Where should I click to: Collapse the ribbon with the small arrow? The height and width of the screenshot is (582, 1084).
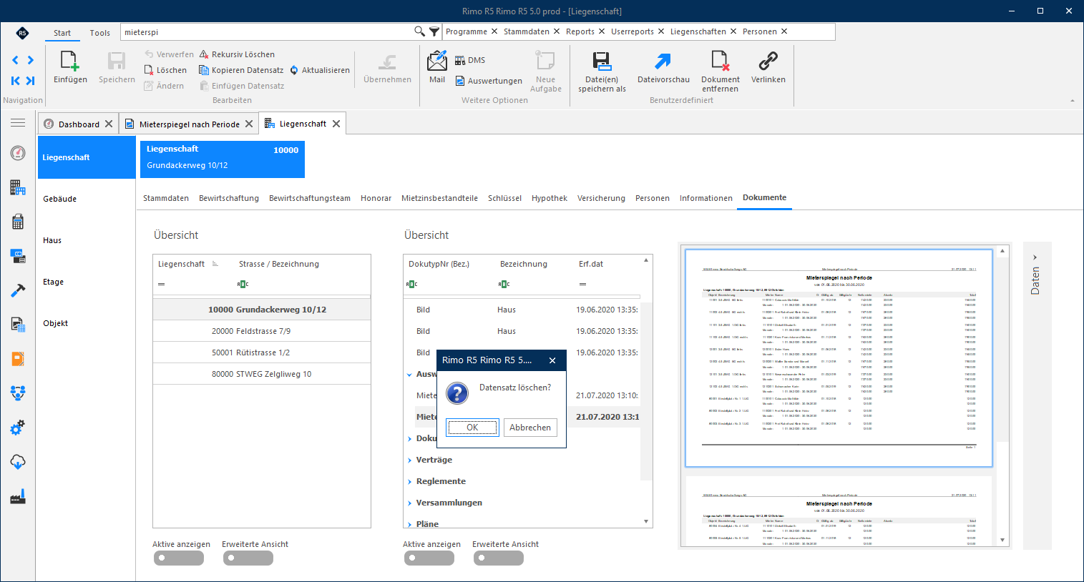point(1072,101)
